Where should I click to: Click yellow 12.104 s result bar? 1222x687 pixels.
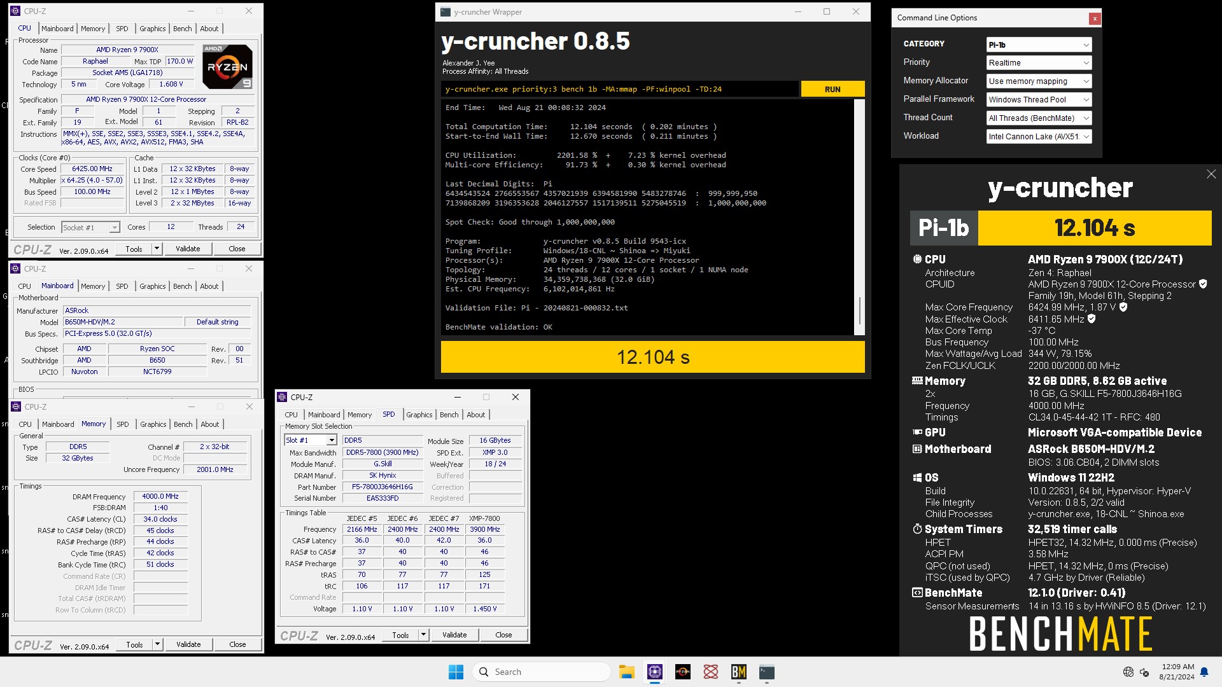pos(652,357)
